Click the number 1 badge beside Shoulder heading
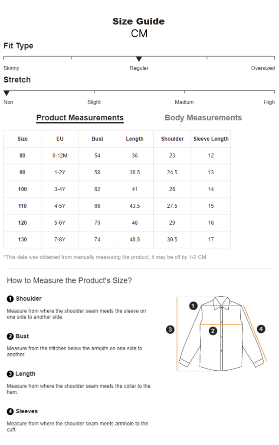This screenshot has width=279, height=445. tap(10, 299)
